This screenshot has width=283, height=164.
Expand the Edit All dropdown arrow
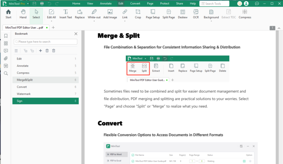click(x=51, y=21)
